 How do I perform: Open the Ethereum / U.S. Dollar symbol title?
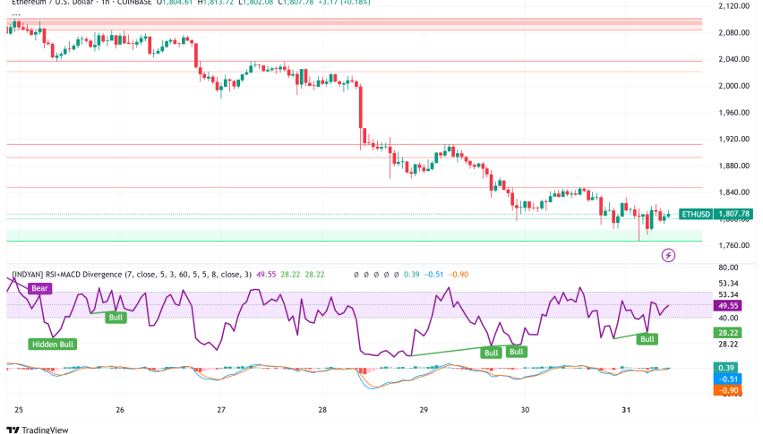(x=54, y=3)
